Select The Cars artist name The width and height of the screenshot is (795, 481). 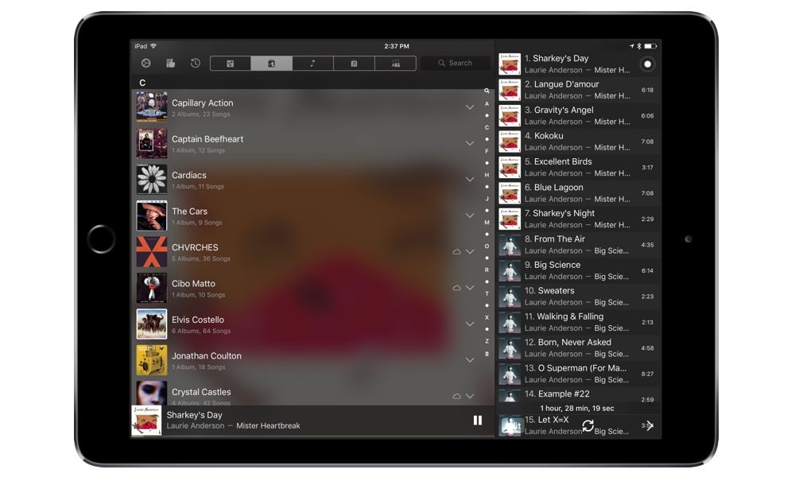pos(190,211)
